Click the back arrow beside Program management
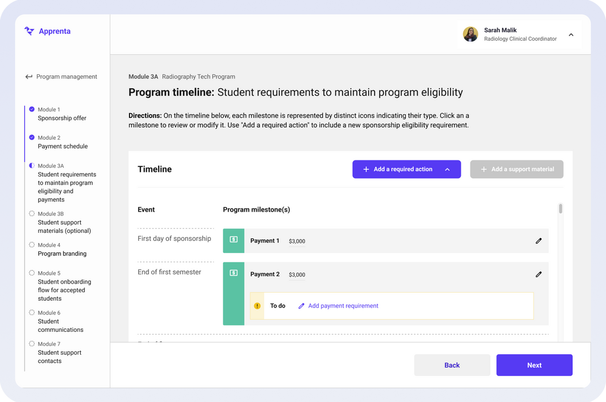 click(29, 77)
